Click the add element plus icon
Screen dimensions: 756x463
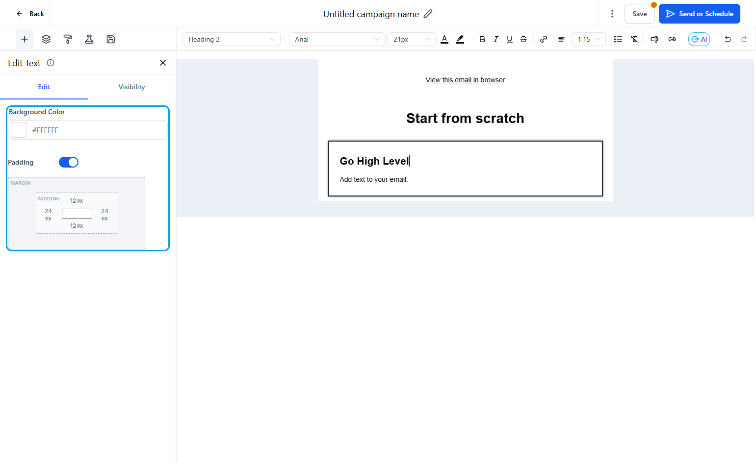click(x=25, y=39)
